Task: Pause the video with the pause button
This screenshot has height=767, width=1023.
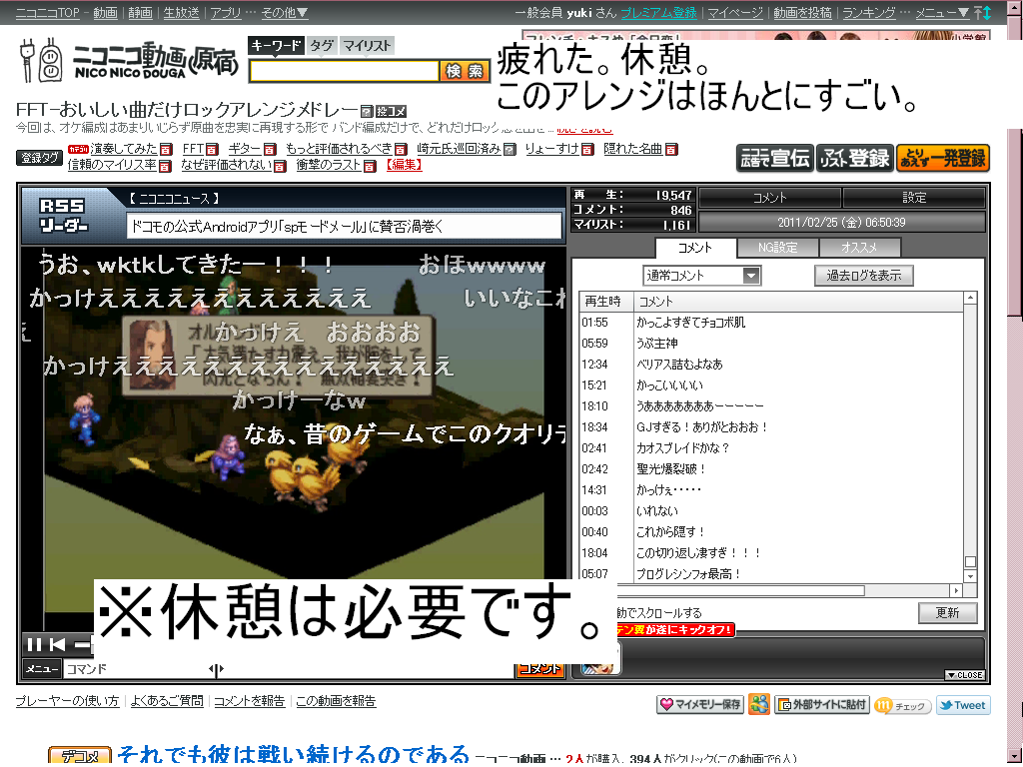Action: (x=34, y=644)
